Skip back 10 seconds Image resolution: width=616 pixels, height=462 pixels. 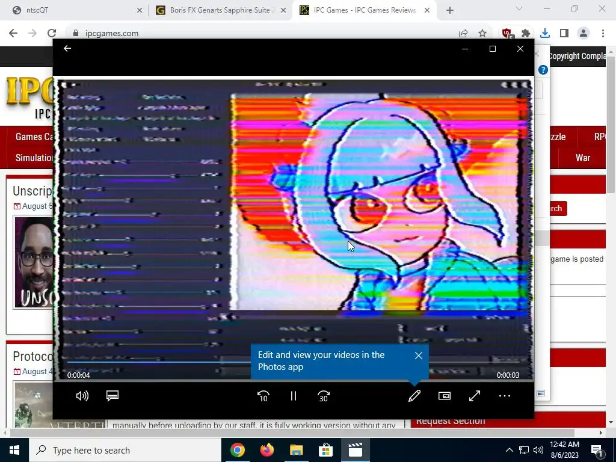[x=263, y=396]
